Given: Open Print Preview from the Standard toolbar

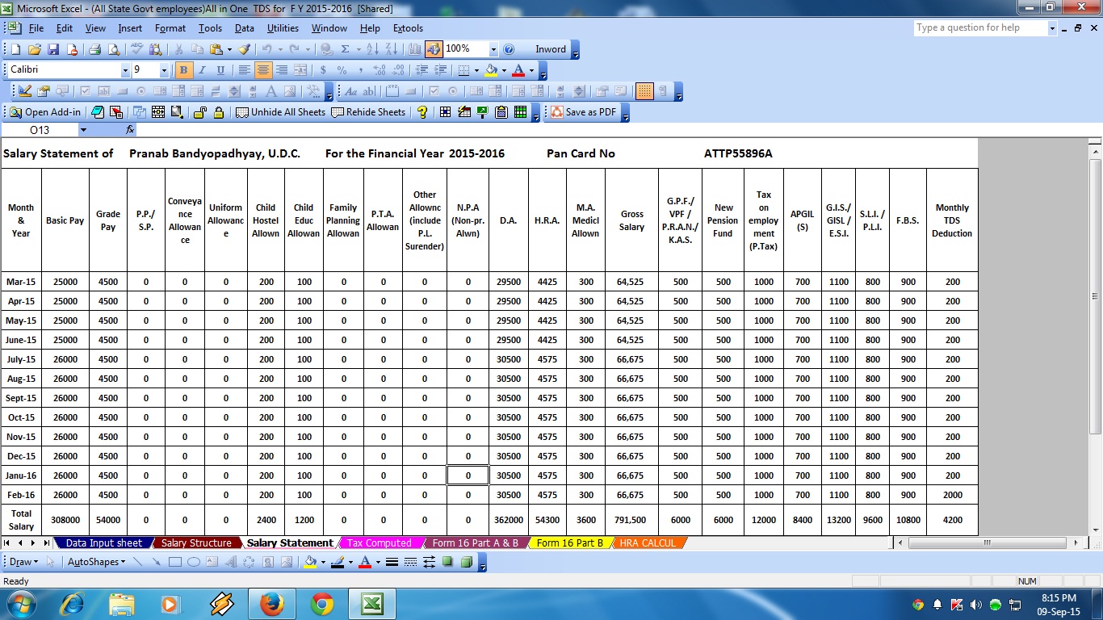Looking at the screenshot, I should 112,49.
